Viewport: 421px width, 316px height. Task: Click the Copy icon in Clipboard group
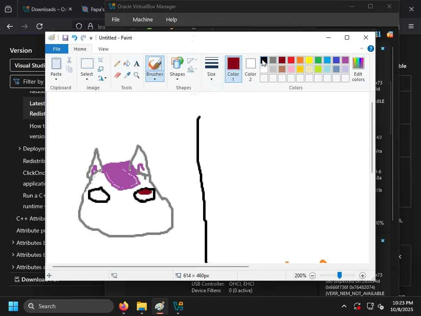click(69, 69)
